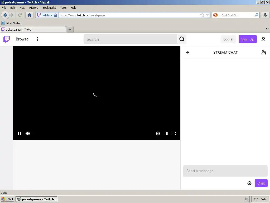Image resolution: width=270 pixels, height=203 pixels.
Task: Show padlock site security info
Action: pos(56,15)
